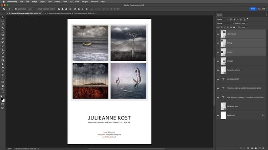Click the Lock all padlock icon

tap(234, 27)
